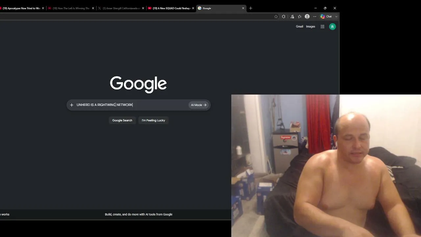The width and height of the screenshot is (421, 237).
Task: Close the A New SQUAD tab
Action: [x=193, y=8]
